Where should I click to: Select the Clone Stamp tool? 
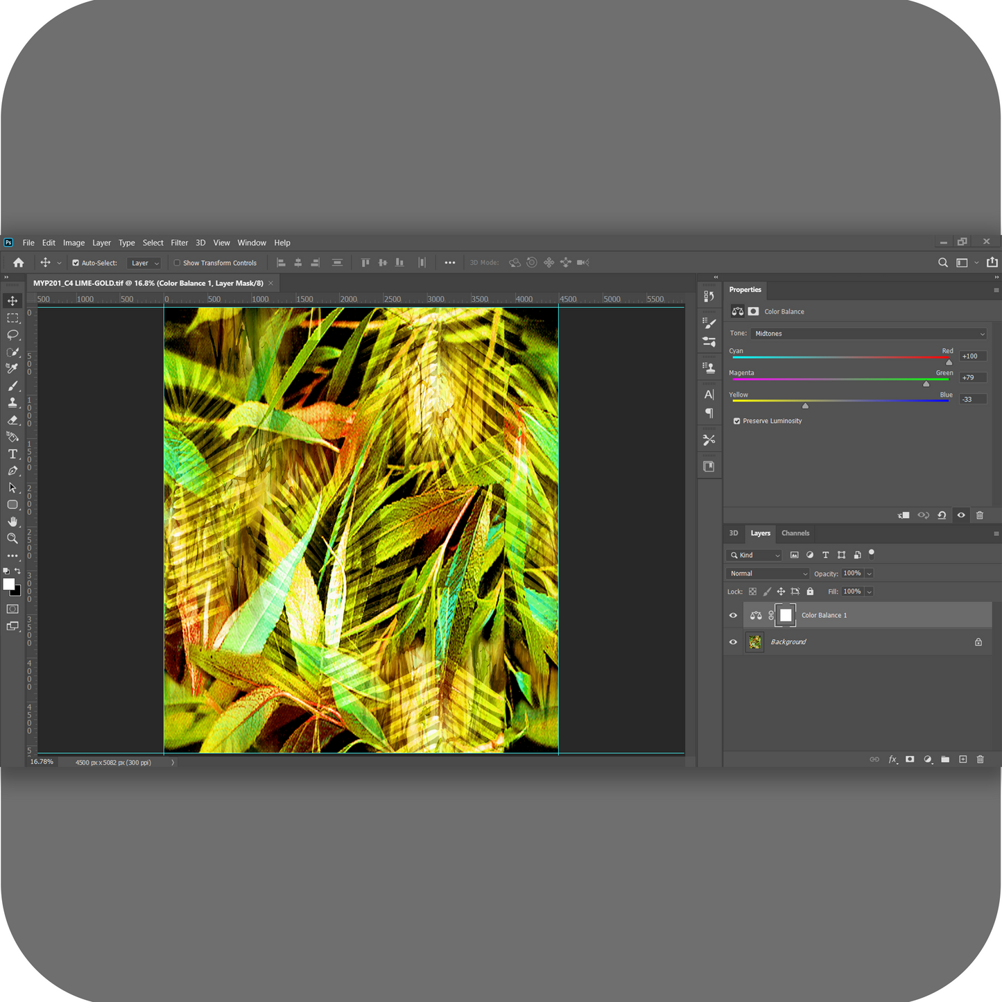coord(12,403)
